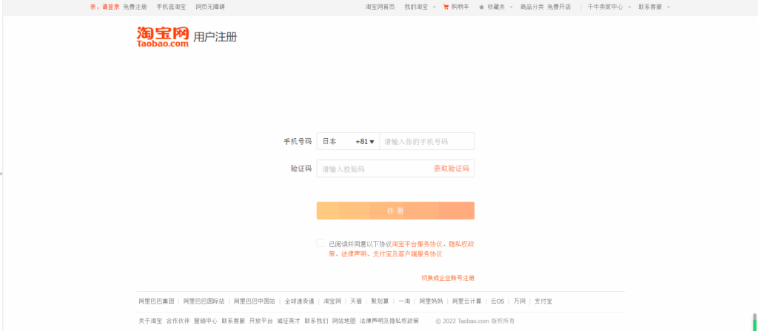This screenshot has width=758, height=331.
Task: Open 云OS footer link
Action: click(497, 301)
